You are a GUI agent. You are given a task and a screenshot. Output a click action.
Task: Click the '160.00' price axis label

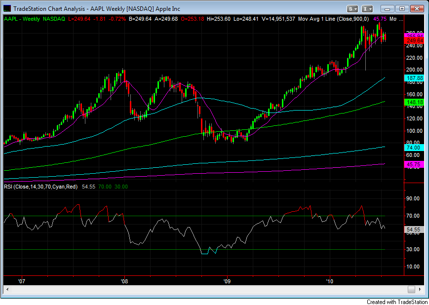(x=415, y=94)
